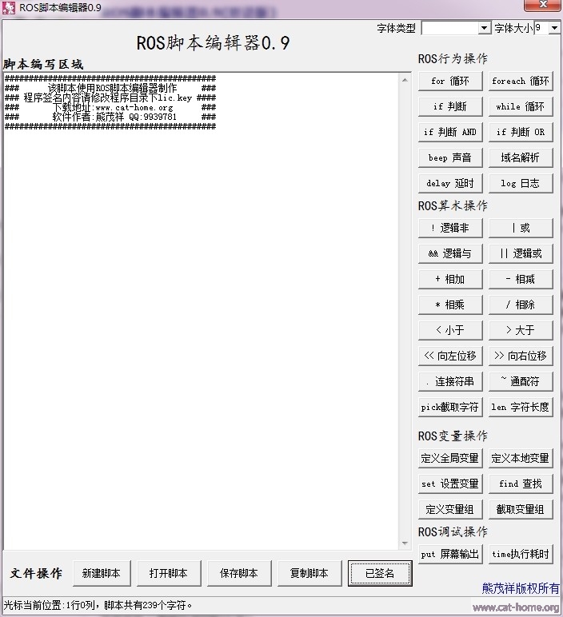Save the script with 保存脚本
Screen dimensions: 563x617
(238, 573)
